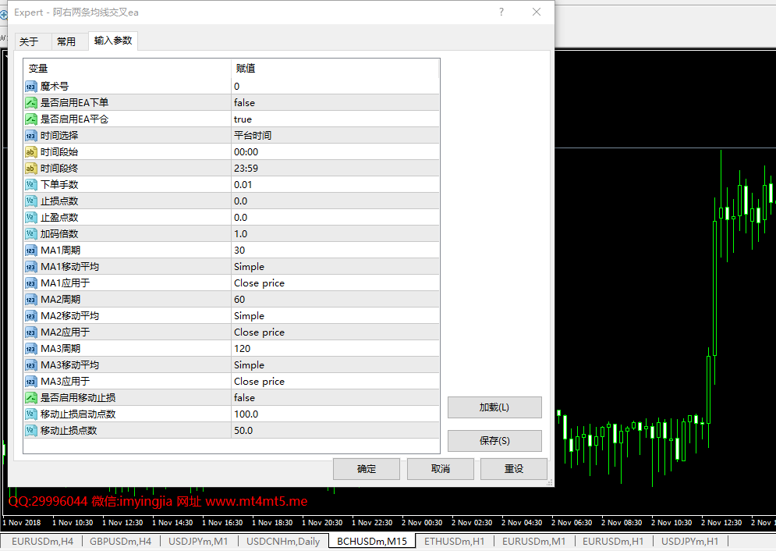Open the Simple value for MA3移动平均

pos(335,364)
